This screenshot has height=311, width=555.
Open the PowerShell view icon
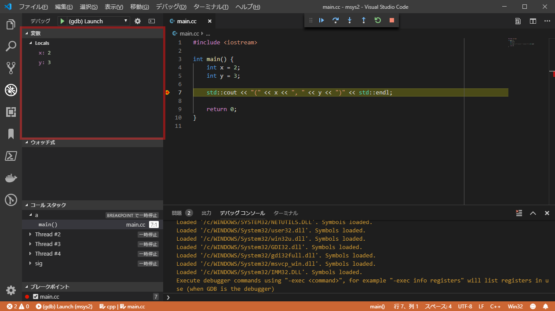[x=11, y=156]
